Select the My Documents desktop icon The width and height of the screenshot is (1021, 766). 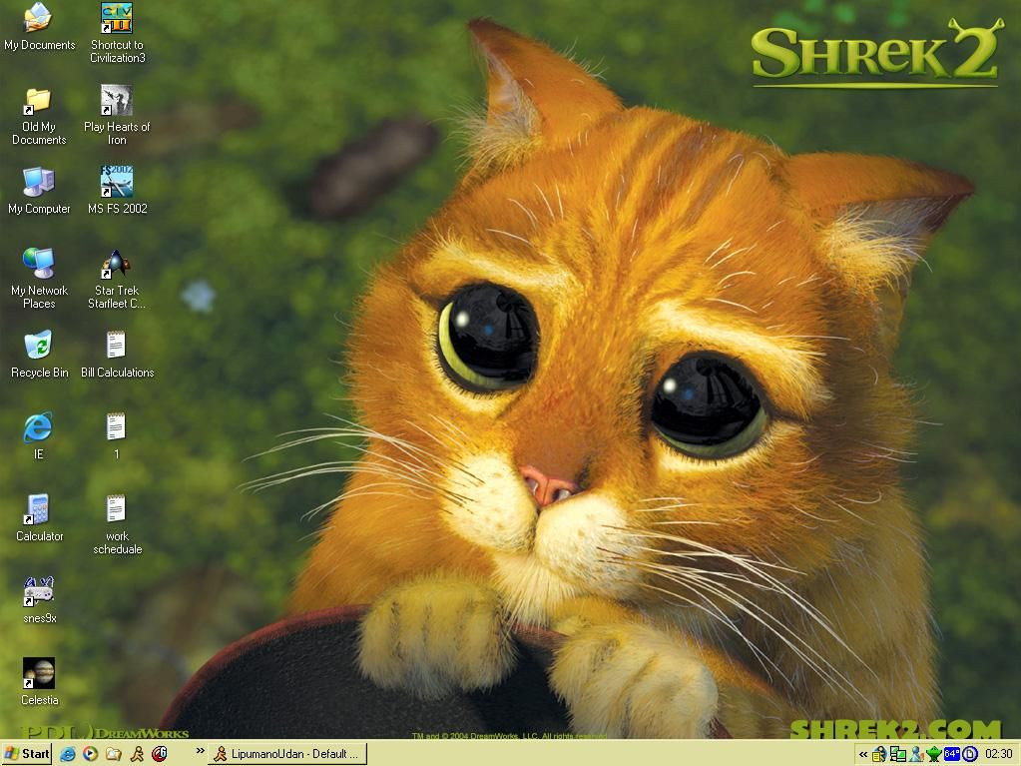pyautogui.click(x=39, y=27)
